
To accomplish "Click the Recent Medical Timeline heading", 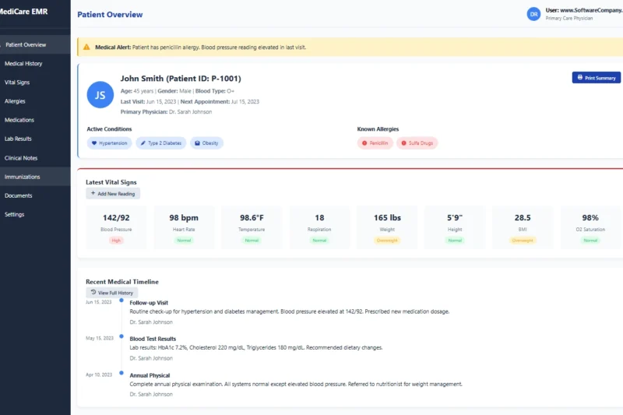I will pos(122,282).
